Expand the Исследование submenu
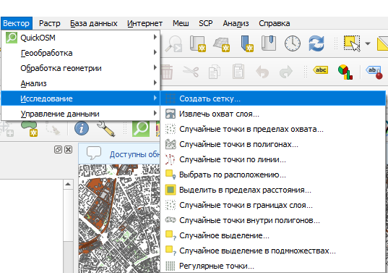The image size is (388, 273). pyautogui.click(x=81, y=98)
